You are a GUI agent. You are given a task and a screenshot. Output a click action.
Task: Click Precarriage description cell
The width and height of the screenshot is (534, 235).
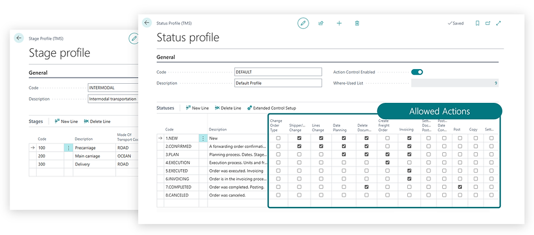[94, 148]
